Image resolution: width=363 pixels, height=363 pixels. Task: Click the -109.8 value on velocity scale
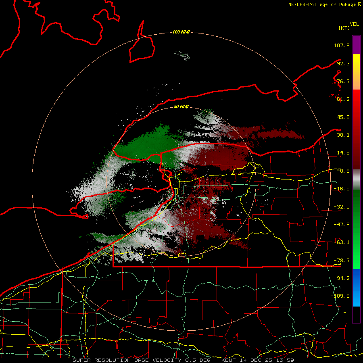(x=340, y=296)
